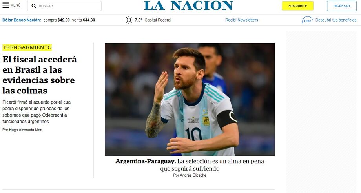Open the Descubrí tus beneficios link
This screenshot has height=193, width=361.
336,20
